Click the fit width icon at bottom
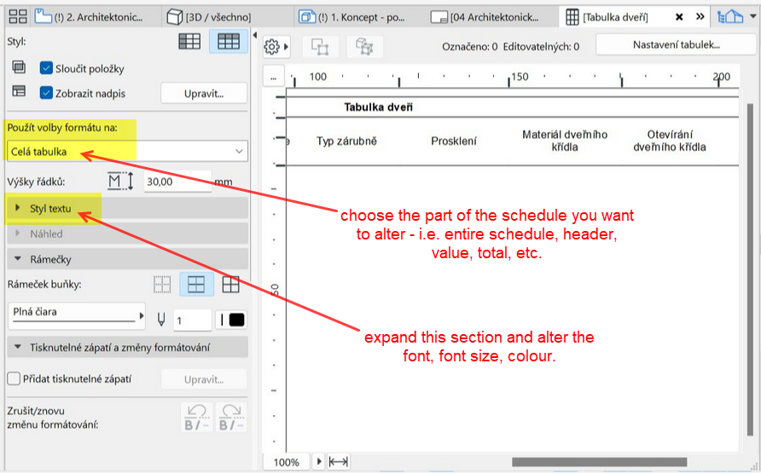Viewport: 761px width, 473px height. 339,462
